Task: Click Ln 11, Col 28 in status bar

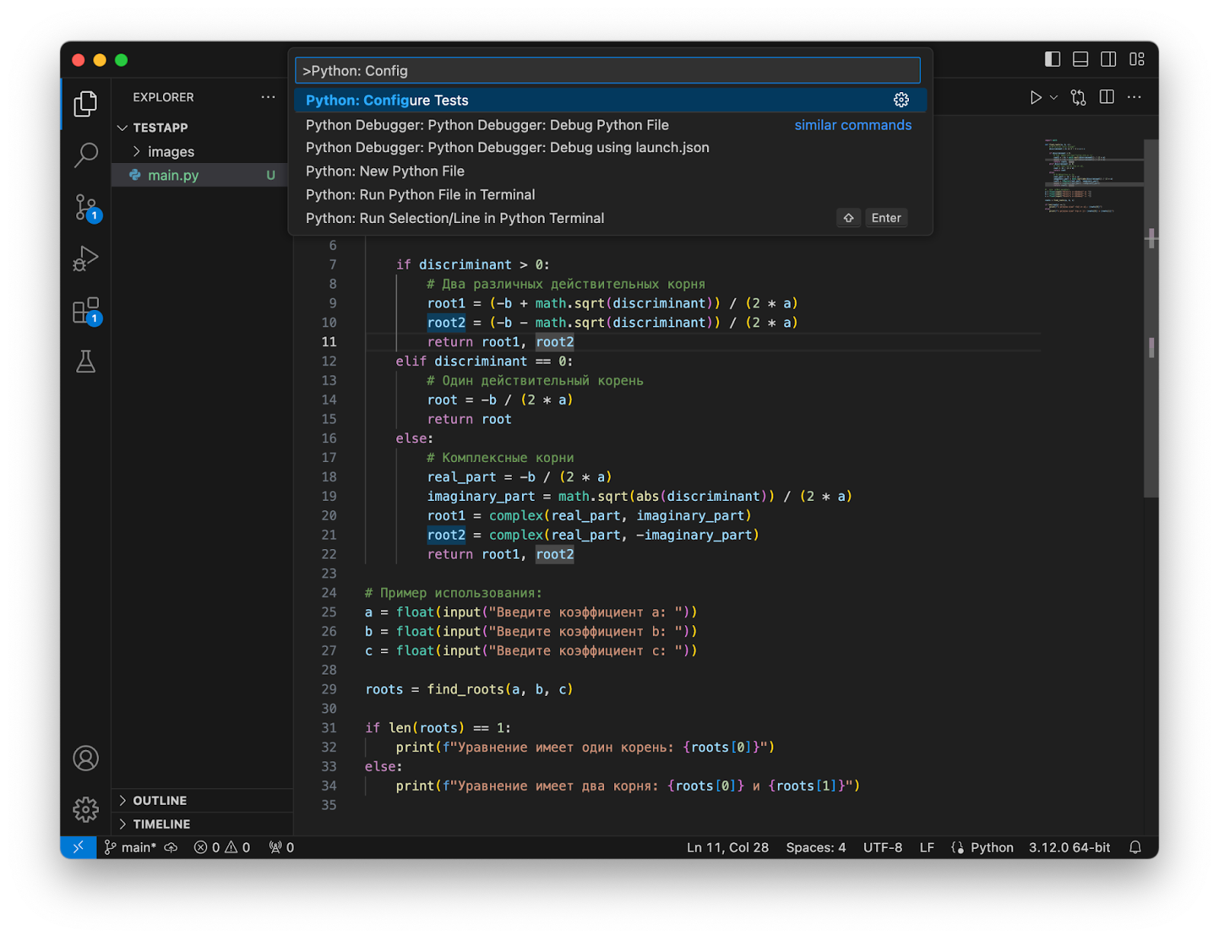Action: point(728,847)
